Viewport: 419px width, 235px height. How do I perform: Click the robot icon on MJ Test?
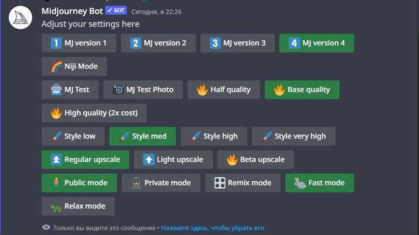56,90
